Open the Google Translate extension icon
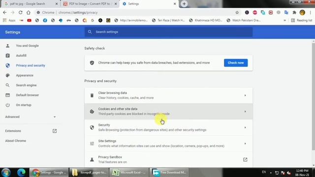The height and width of the screenshot is (177, 315). [286, 12]
